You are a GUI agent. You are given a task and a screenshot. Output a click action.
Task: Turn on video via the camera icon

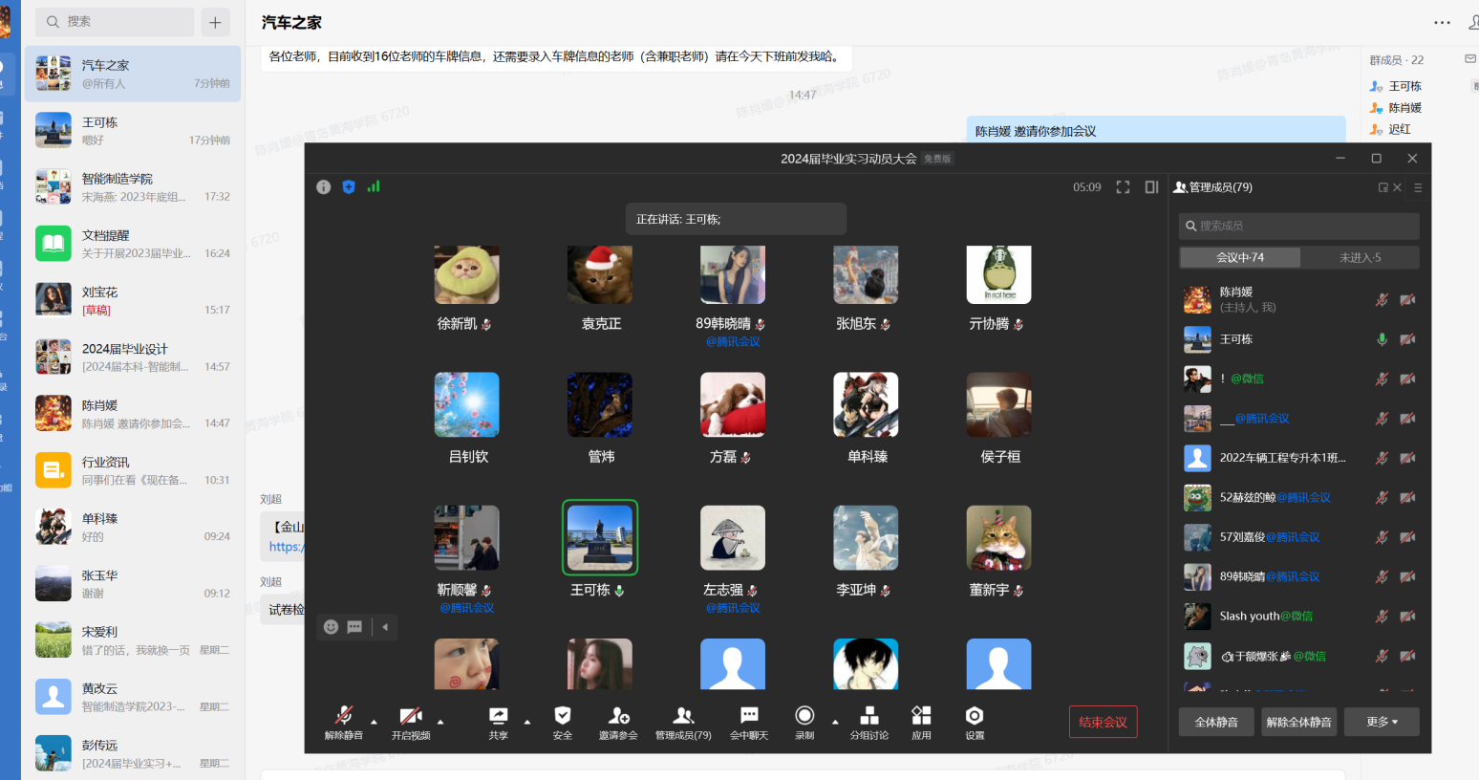(410, 716)
